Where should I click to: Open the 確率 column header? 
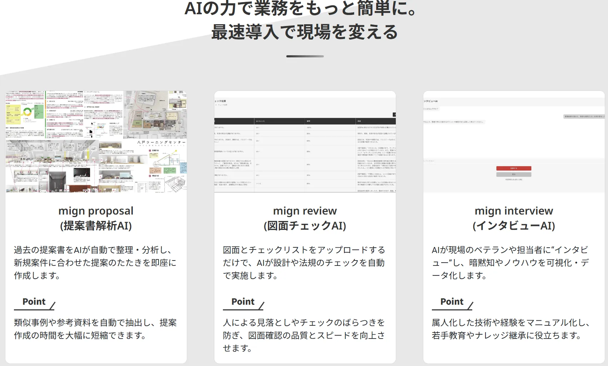tap(309, 121)
